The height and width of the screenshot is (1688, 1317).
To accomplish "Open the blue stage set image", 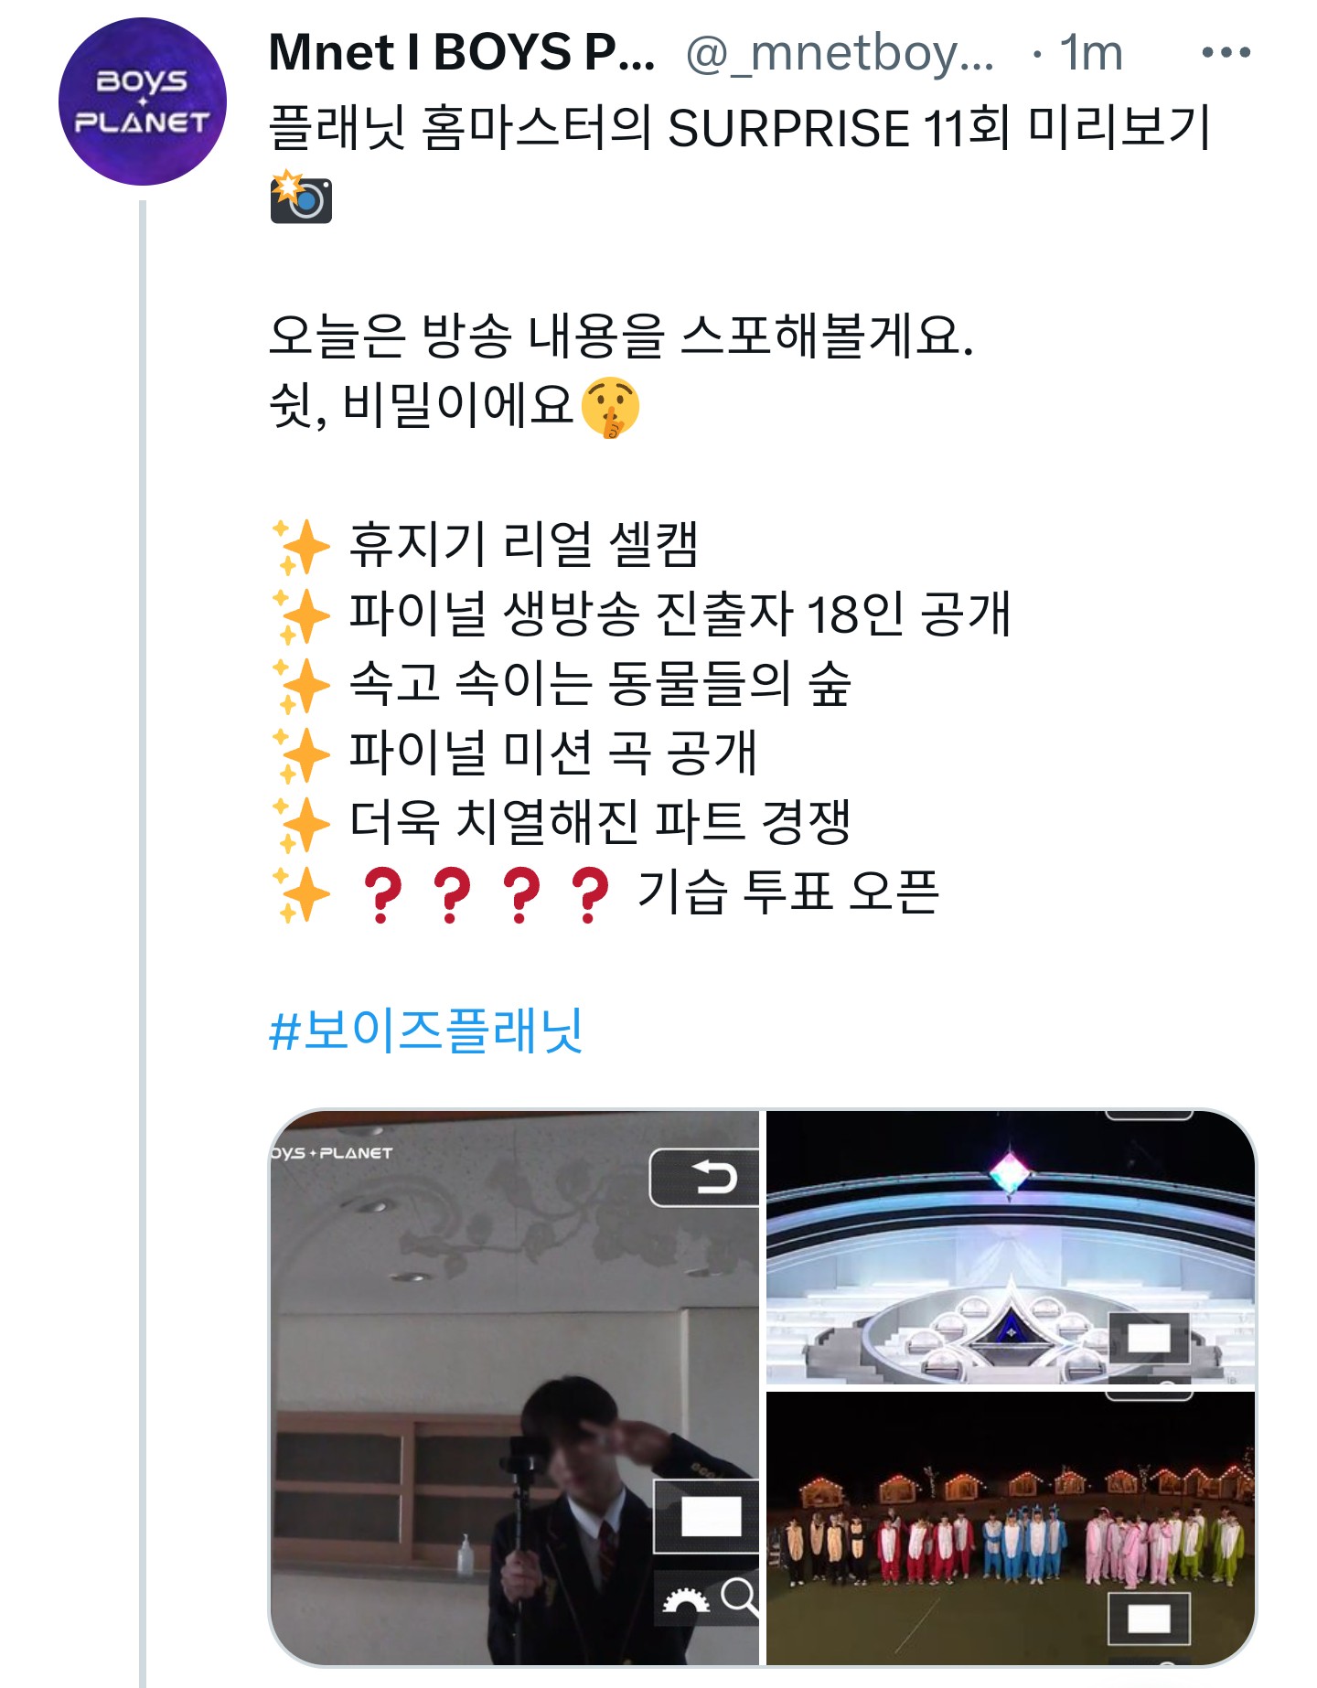I will 1010,1248.
